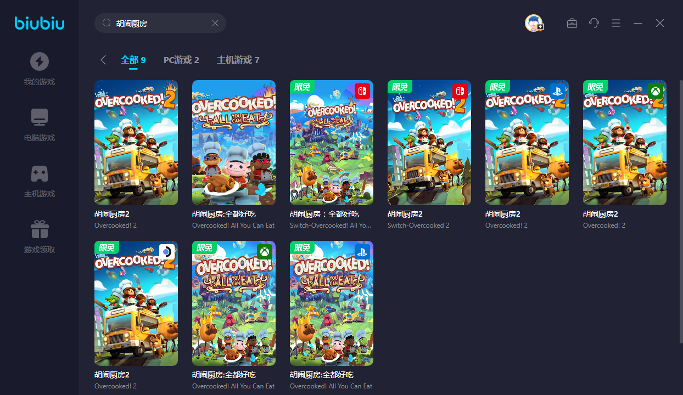Clear the search box text
683x395 pixels.
215,23
